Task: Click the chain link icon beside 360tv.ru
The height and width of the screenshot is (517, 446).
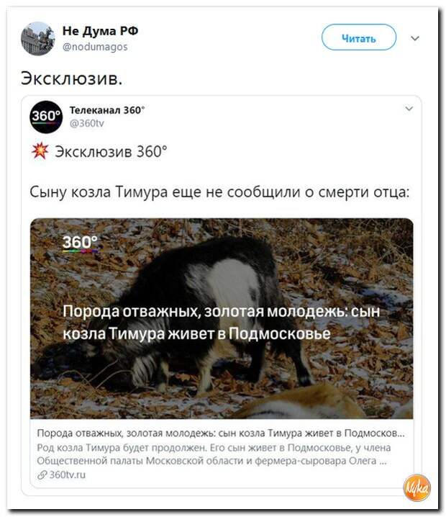Action: pyautogui.click(x=42, y=475)
